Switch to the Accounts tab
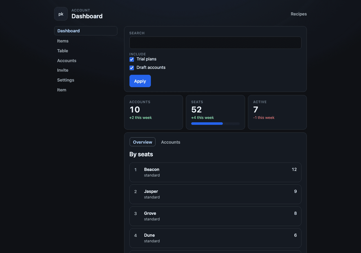This screenshot has width=361, height=253. (171, 142)
